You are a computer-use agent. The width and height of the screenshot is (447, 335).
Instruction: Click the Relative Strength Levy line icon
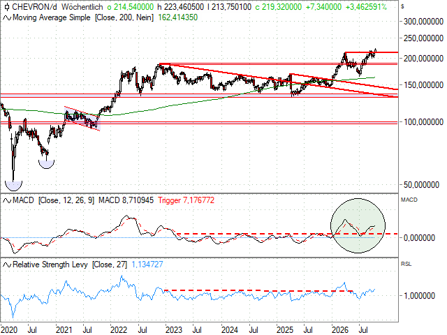pyautogui.click(x=7, y=265)
